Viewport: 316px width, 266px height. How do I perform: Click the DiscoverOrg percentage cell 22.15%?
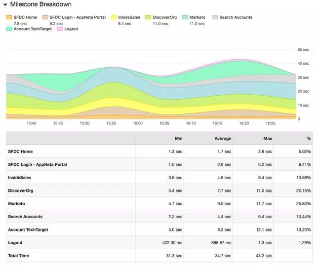tap(304, 190)
